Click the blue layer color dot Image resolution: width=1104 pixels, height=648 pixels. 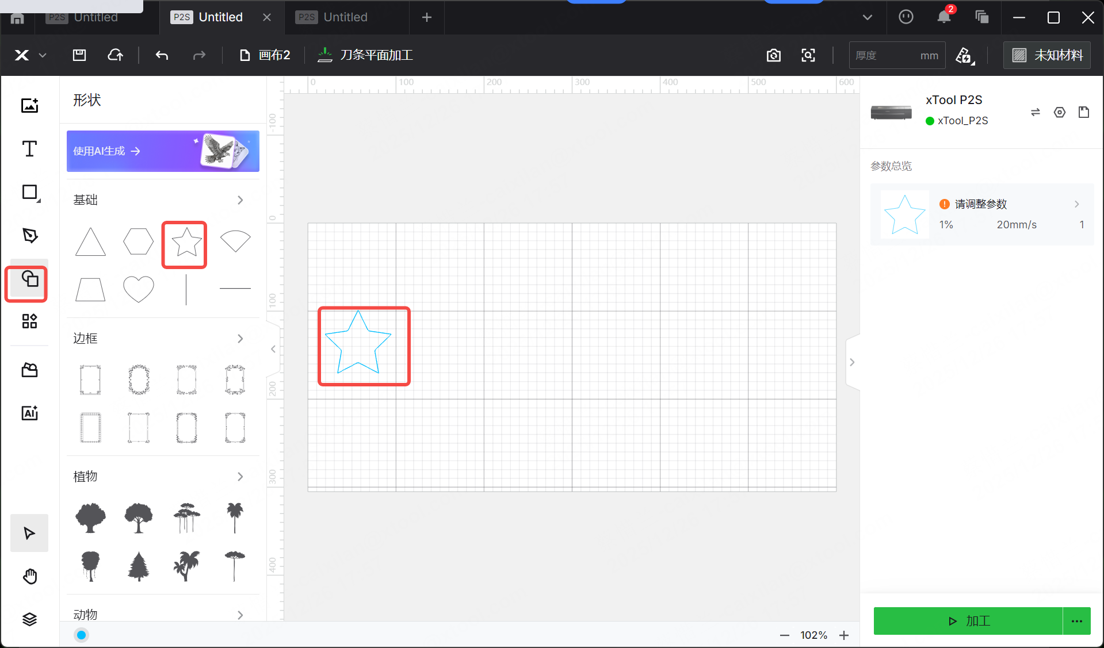pyautogui.click(x=82, y=635)
